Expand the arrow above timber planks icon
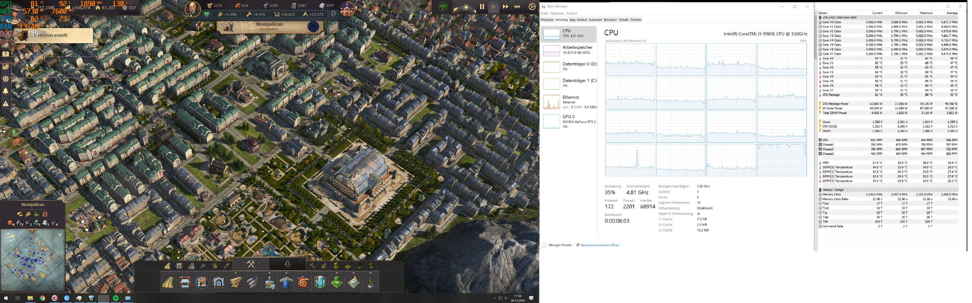The width and height of the screenshot is (972, 303). [x=236, y=273]
